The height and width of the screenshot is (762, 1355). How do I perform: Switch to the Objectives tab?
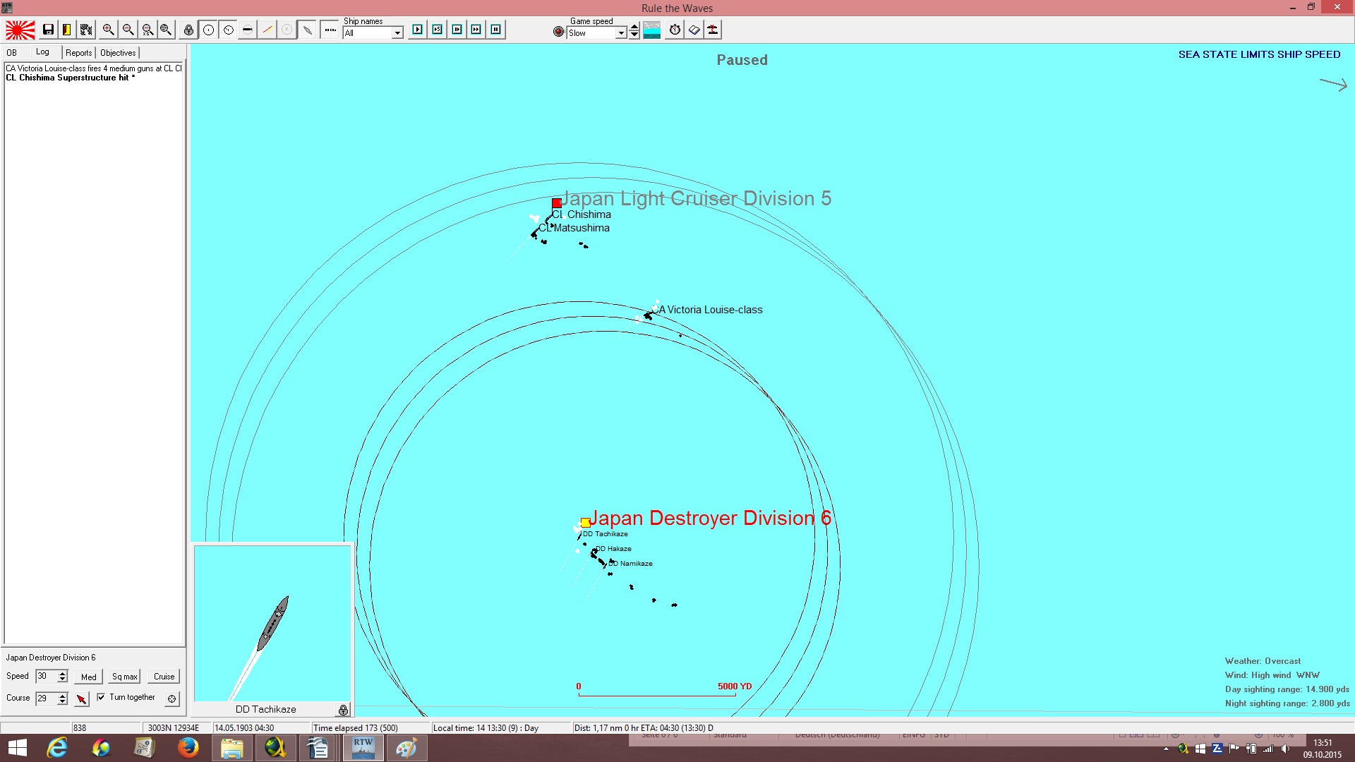(118, 53)
